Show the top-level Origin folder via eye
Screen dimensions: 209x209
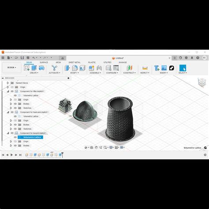pyautogui.click(x=12, y=87)
